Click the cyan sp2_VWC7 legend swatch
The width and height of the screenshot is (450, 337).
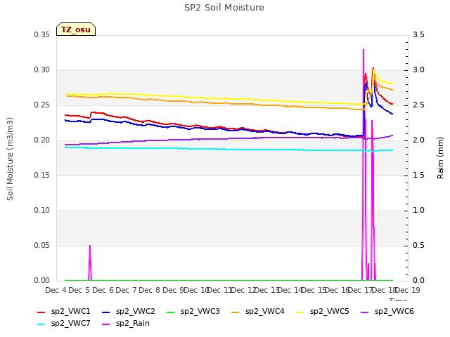pyautogui.click(x=41, y=324)
